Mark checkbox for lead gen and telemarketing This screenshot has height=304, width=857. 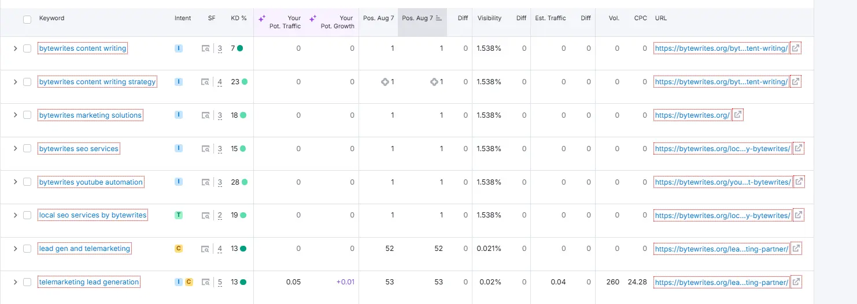click(27, 249)
